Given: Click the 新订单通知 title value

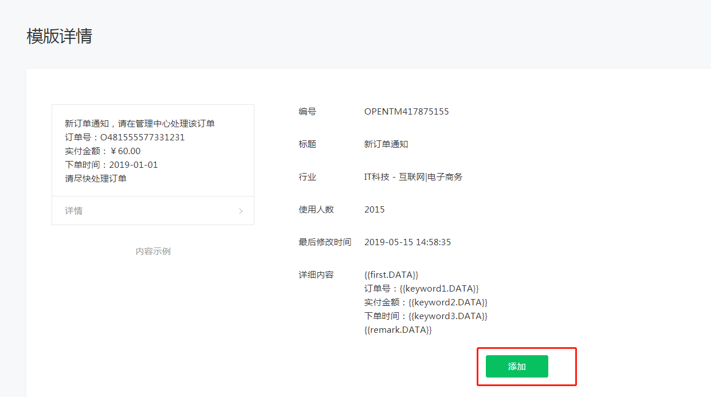Looking at the screenshot, I should coord(386,144).
